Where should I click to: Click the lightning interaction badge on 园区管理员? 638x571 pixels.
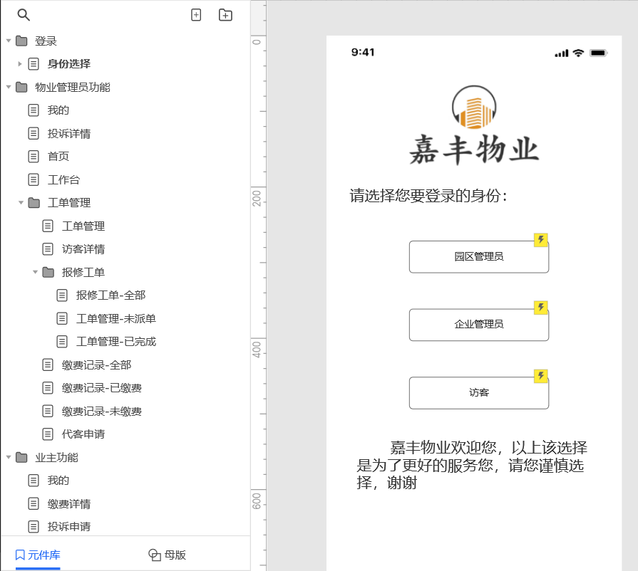tap(541, 240)
